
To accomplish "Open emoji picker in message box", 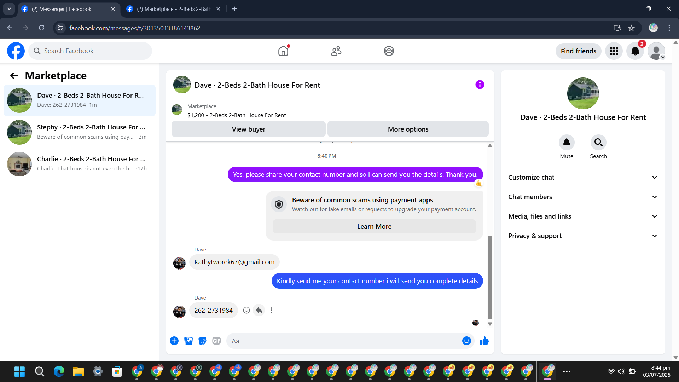I will point(466,341).
